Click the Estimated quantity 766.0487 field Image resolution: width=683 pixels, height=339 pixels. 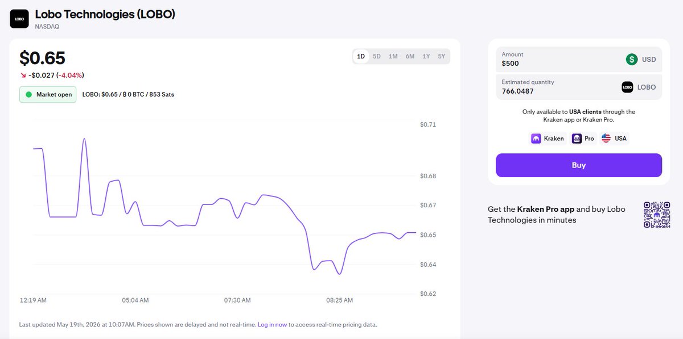(x=579, y=87)
